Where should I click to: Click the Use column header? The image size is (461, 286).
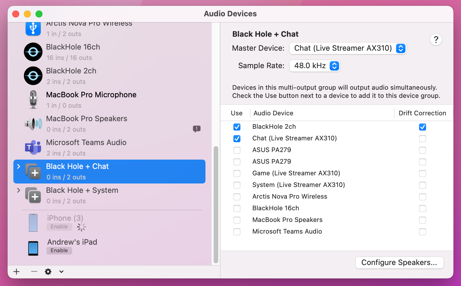(x=237, y=113)
